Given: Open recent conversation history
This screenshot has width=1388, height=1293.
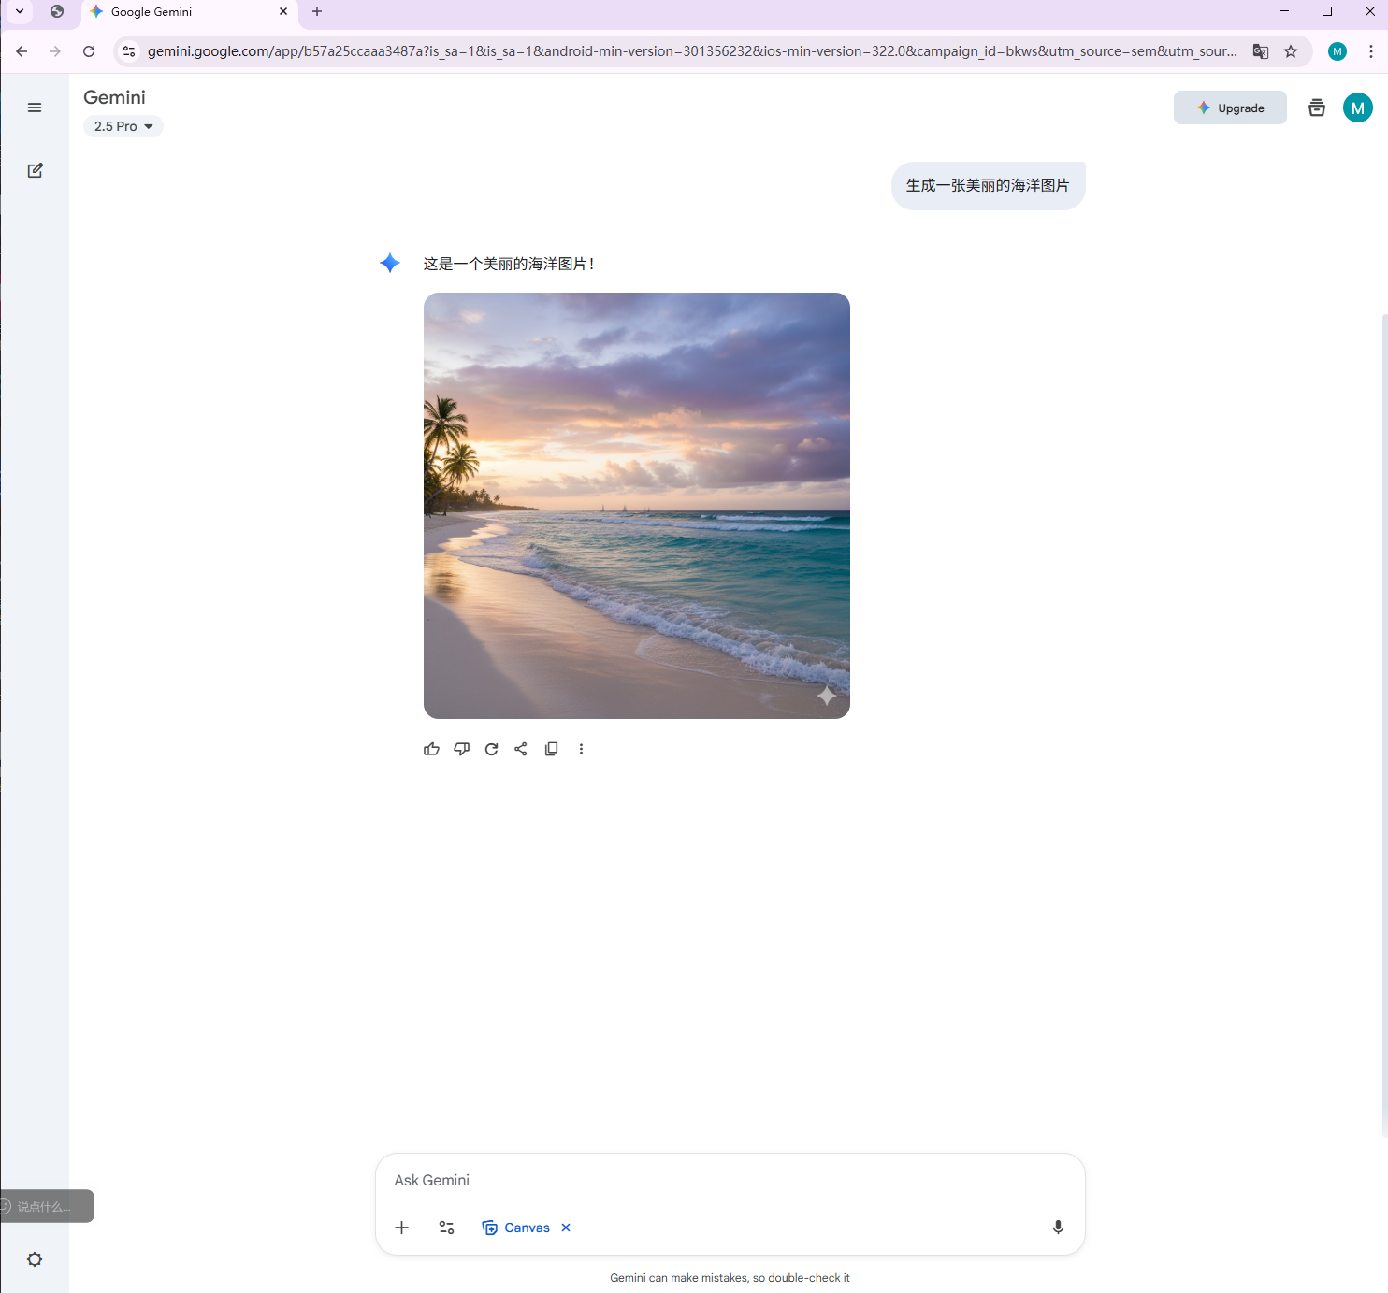Looking at the screenshot, I should pyautogui.click(x=1316, y=108).
